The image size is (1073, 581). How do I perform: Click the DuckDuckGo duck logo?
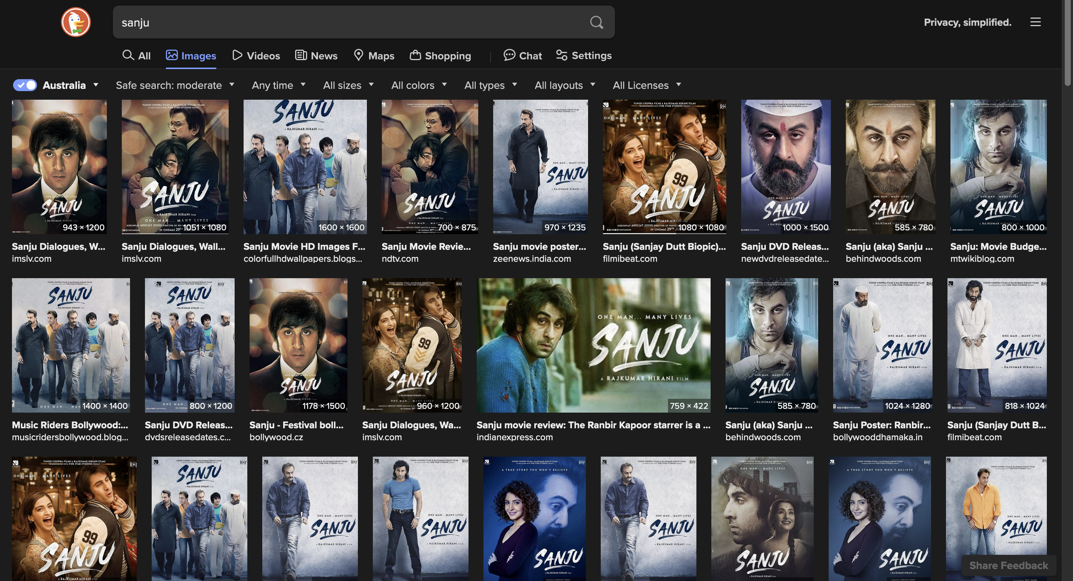pyautogui.click(x=76, y=22)
